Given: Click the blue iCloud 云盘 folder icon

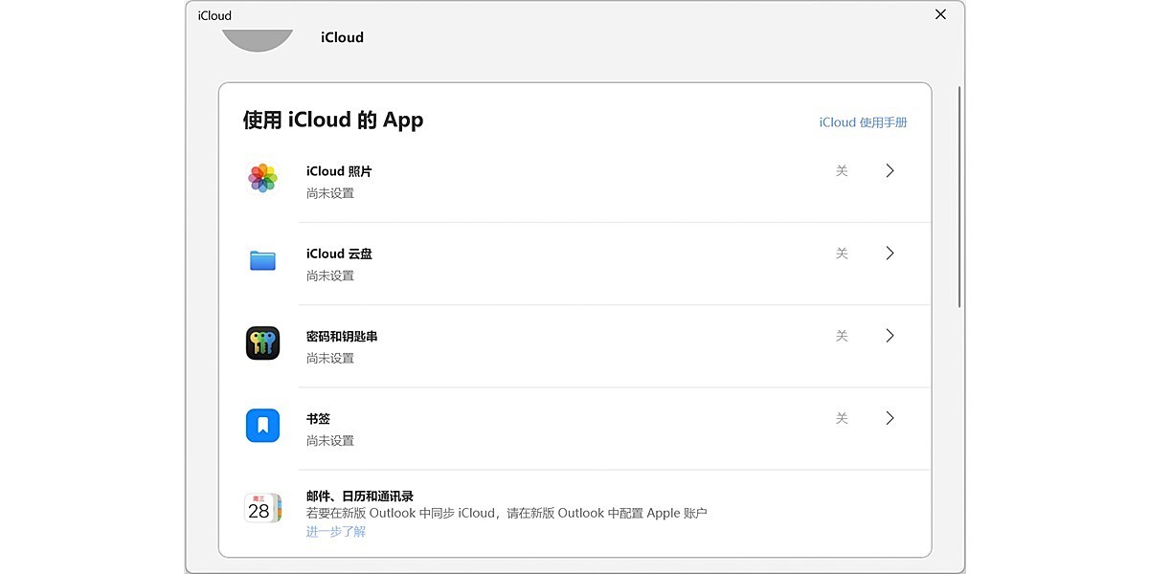Looking at the screenshot, I should click(262, 260).
